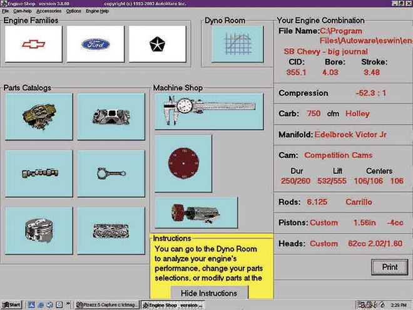Click Edelbrock Victor Jr manifold text
The height and width of the screenshot is (310, 413).
(x=350, y=135)
